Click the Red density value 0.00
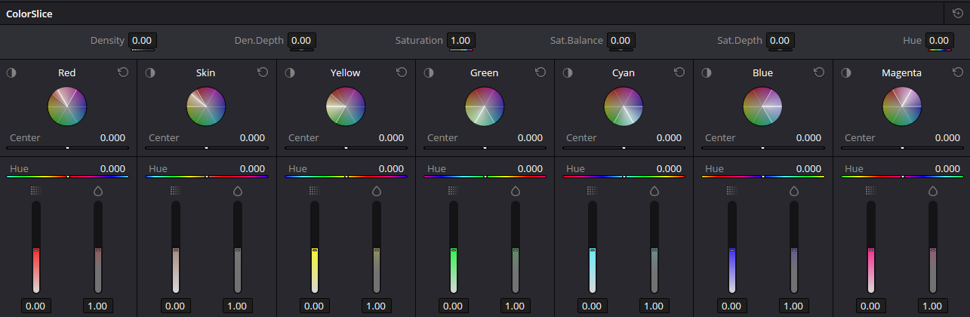This screenshot has width=970, height=317. pyautogui.click(x=35, y=306)
